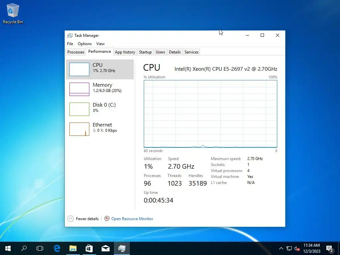This screenshot has height=255, width=340.
Task: Open the Windows Start menu
Action: pos(8,248)
